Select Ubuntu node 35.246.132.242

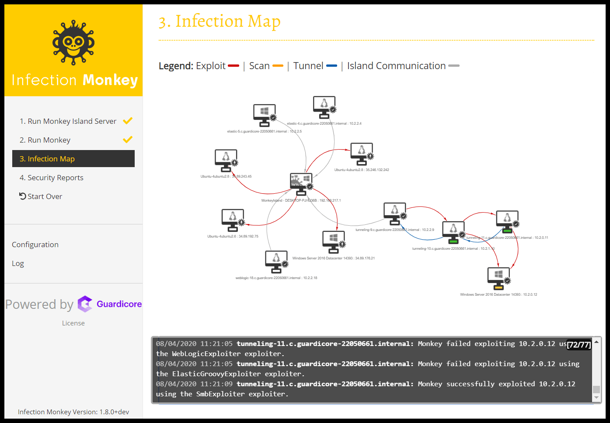click(362, 154)
